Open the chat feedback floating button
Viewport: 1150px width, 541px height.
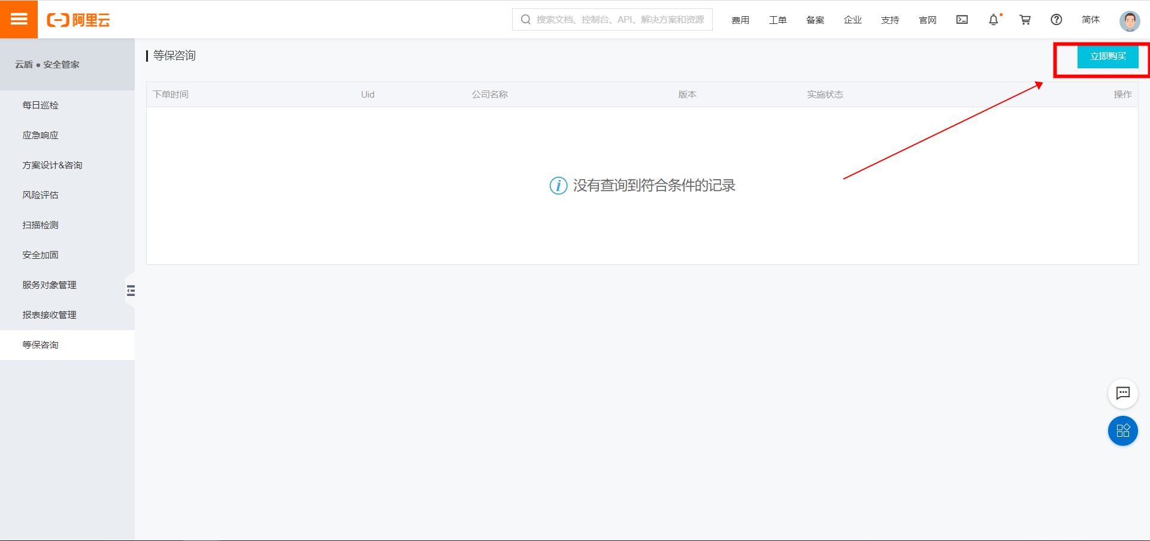point(1123,394)
